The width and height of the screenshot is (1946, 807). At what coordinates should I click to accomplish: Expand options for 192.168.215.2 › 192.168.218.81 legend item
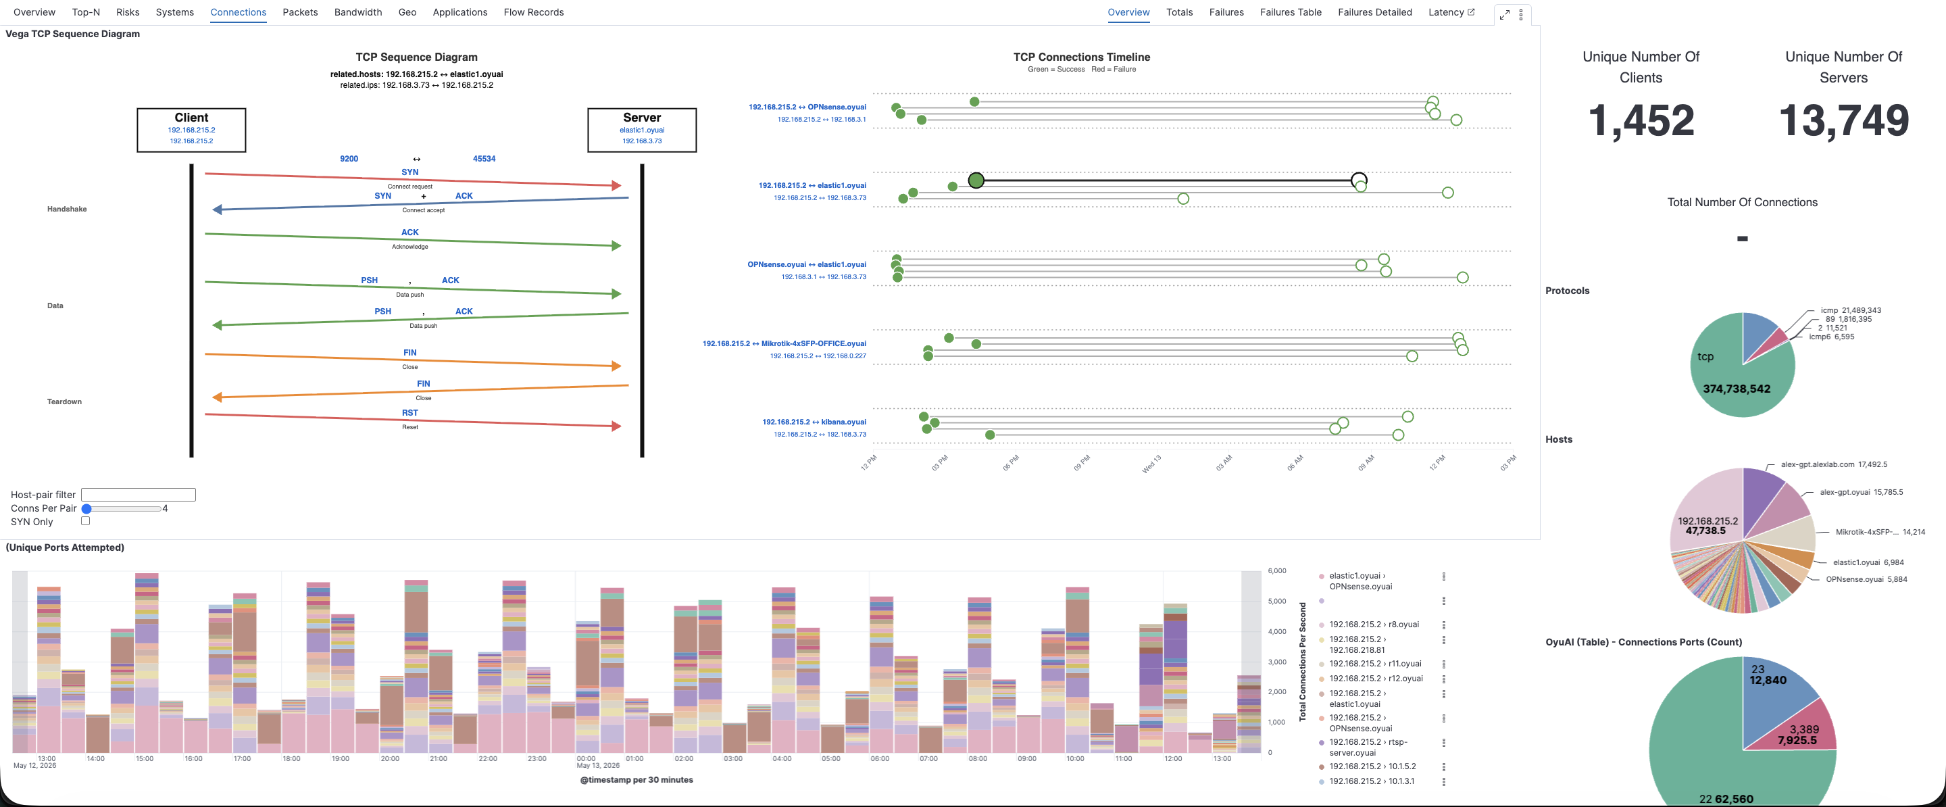(1444, 640)
